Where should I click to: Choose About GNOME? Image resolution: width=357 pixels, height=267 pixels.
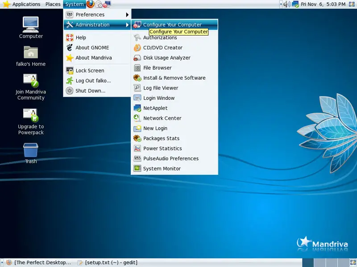[x=97, y=48]
